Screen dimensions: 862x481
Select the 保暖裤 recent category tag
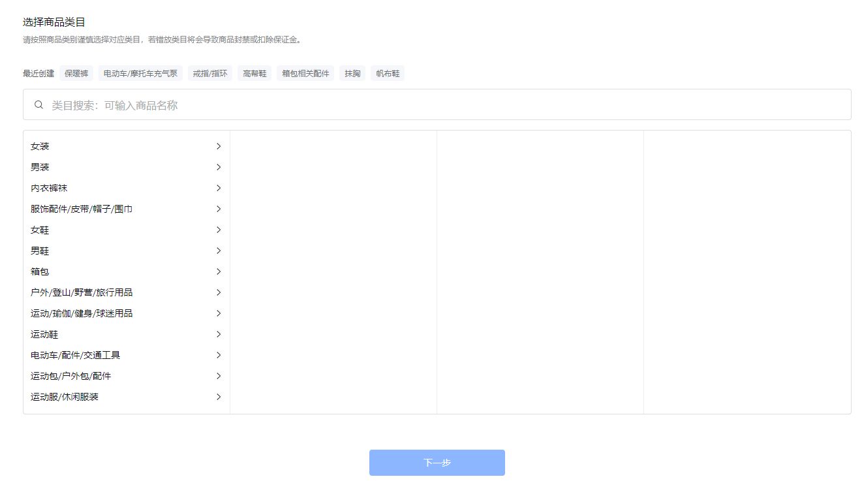point(76,73)
